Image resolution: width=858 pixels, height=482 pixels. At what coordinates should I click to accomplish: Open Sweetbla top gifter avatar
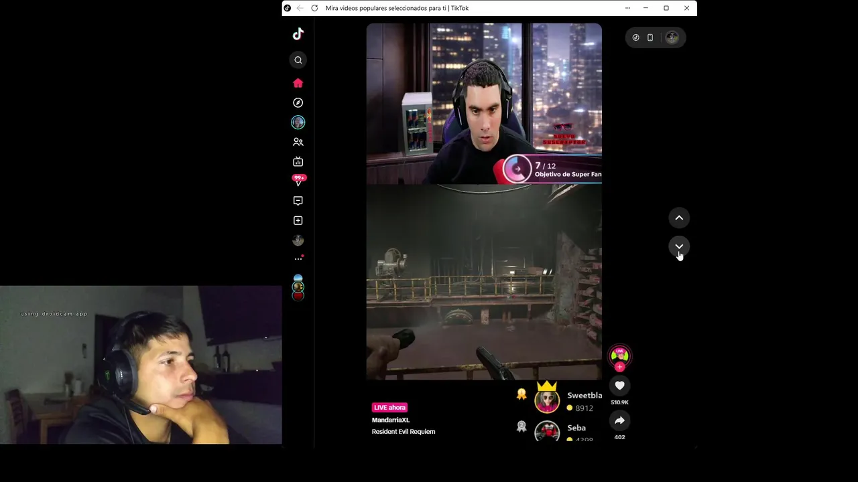[547, 401]
